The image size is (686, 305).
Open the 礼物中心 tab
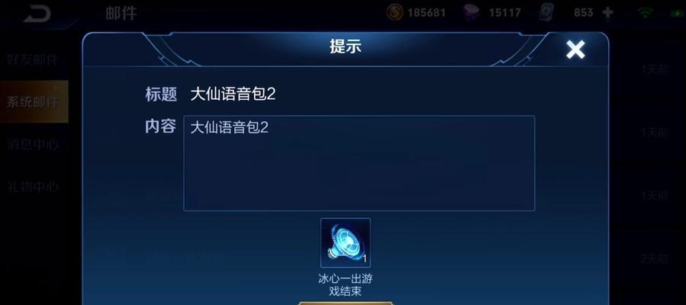33,187
